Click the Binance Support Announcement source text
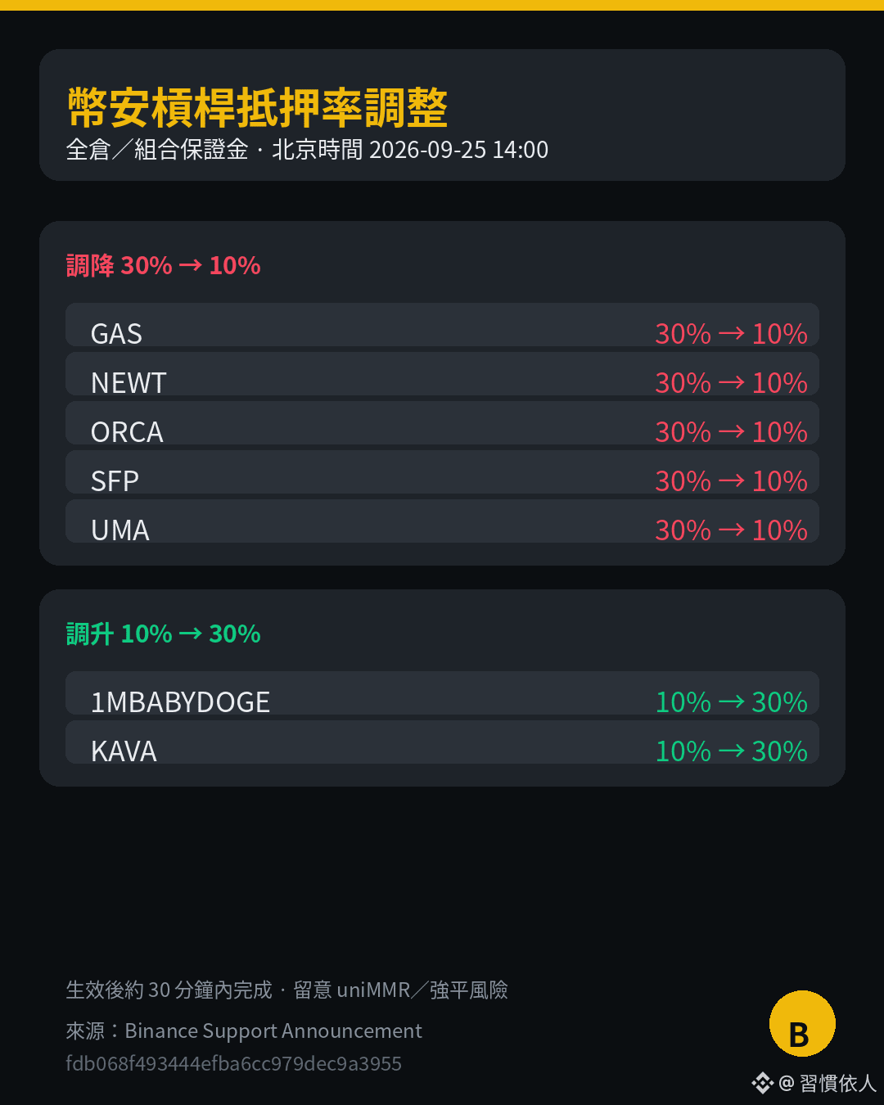 [x=273, y=1031]
